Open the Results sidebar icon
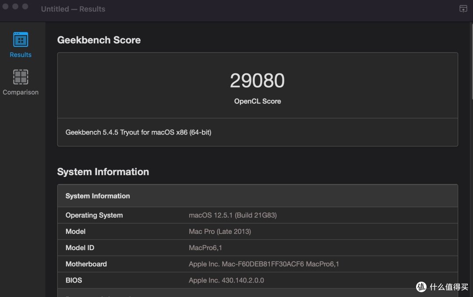Viewport: 473px width, 297px height. pos(21,39)
